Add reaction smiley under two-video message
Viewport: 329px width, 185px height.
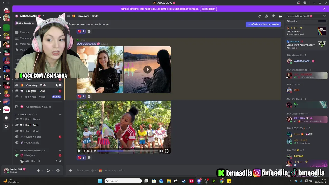click(89, 96)
